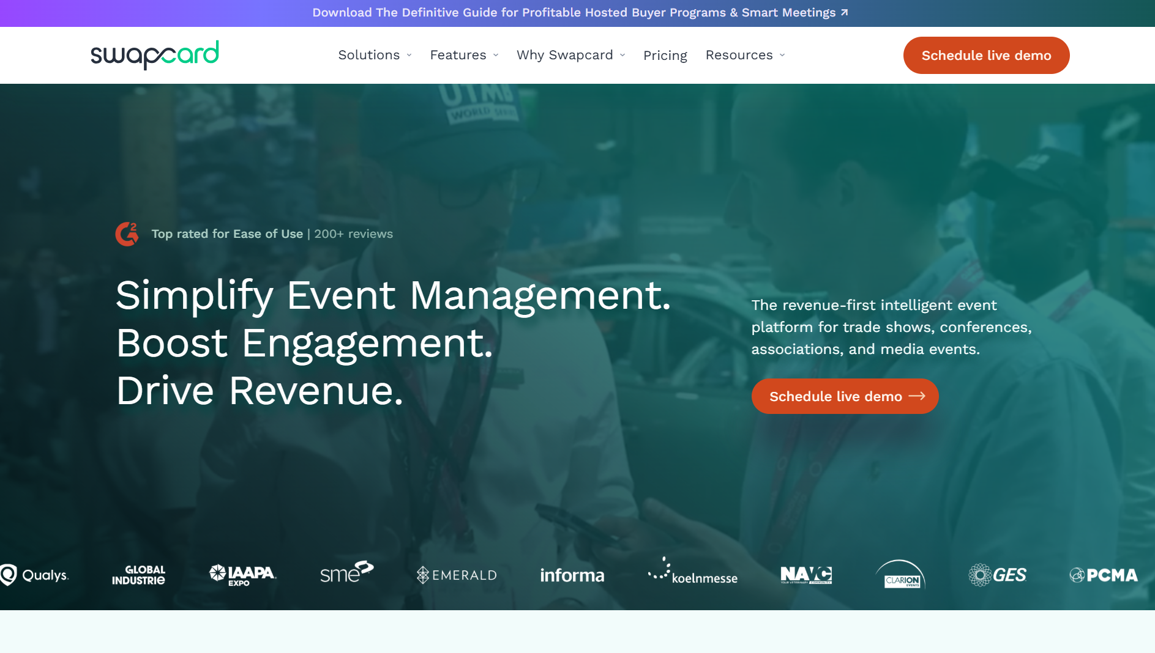Go to the Pricing page
The image size is (1155, 653).
coord(665,56)
